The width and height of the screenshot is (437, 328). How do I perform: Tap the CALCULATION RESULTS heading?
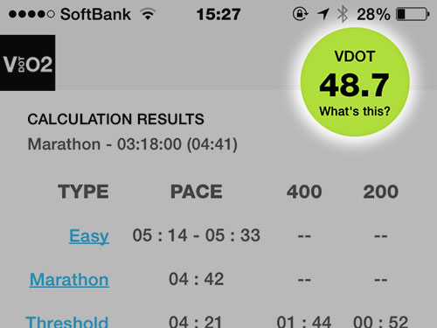pyautogui.click(x=115, y=119)
